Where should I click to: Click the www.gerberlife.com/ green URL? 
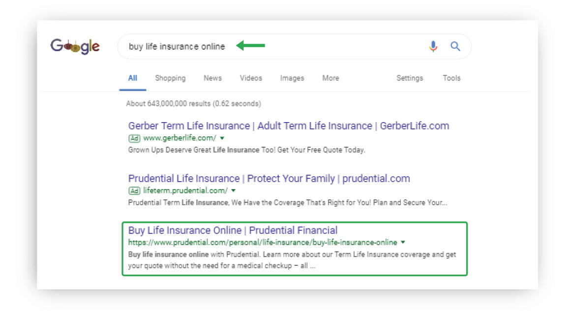pos(180,138)
